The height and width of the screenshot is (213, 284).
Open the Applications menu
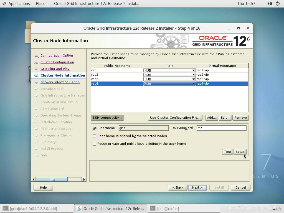pos(19,4)
